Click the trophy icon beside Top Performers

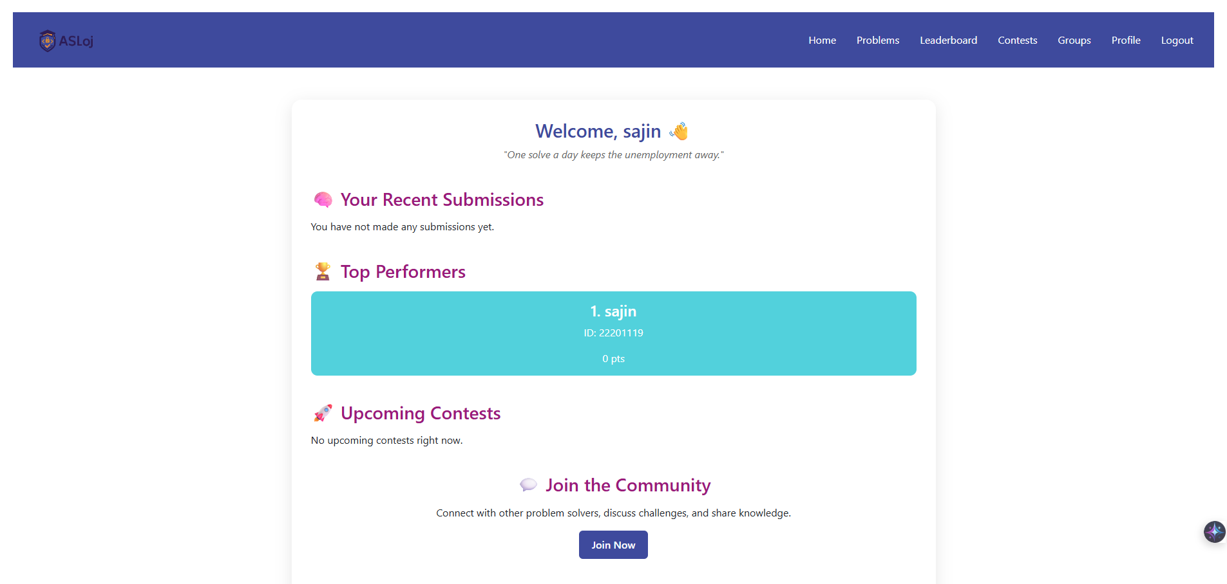[x=323, y=271]
